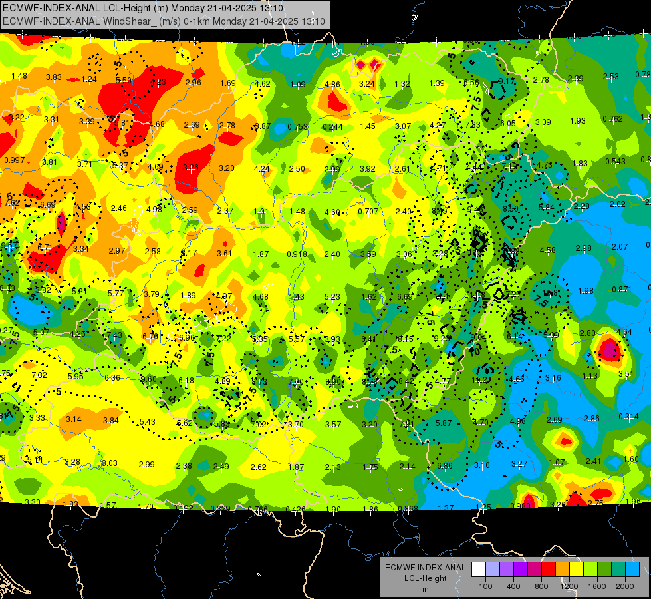Select the white swatch in the legend

coord(479,570)
